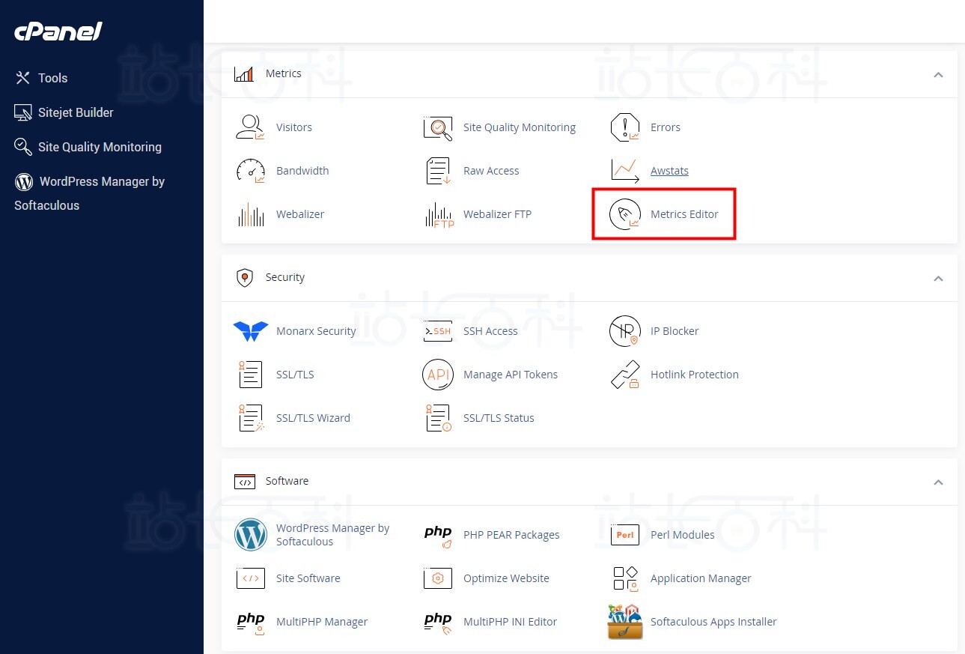This screenshot has width=965, height=654.
Task: Open the Monarx Security butterfly icon
Action: point(250,331)
